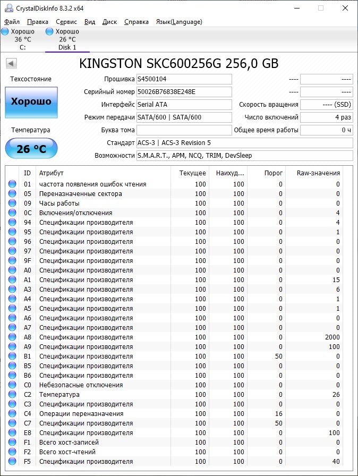
Task: Click the serial number field 50026B76838E248E
Action: click(184, 92)
